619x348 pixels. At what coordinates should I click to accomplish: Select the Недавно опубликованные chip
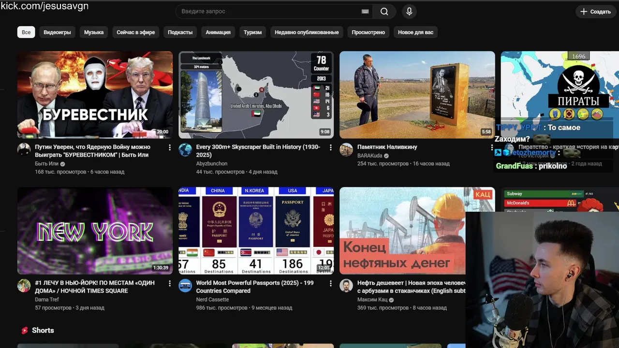click(307, 32)
